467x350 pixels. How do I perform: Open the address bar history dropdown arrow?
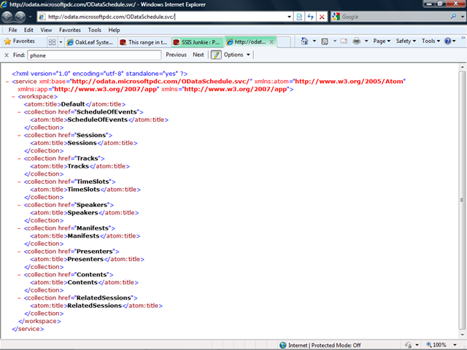289,17
